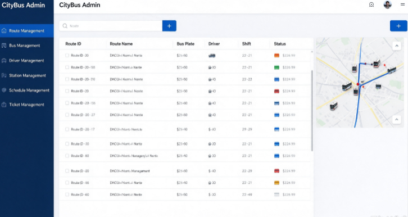
Task: Open Station Management in the sidebar
Action: pos(27,75)
